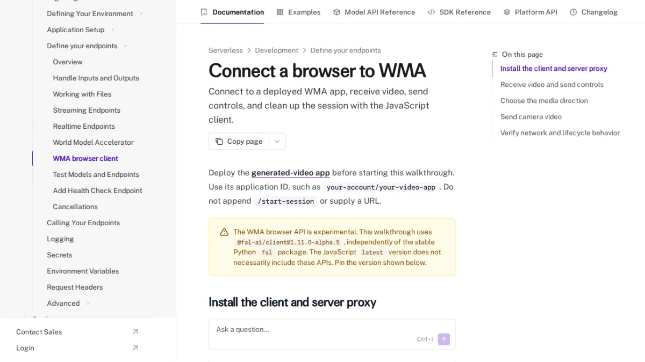Screen dimensions: 645x362
Task: Click the Copy page button
Action: 239,142
